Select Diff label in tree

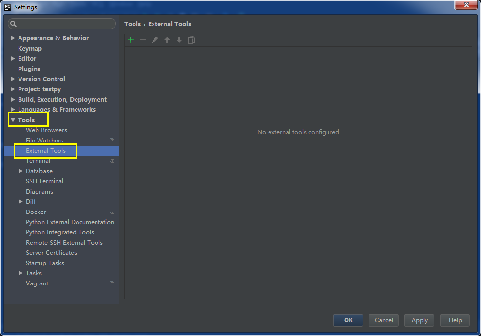[x=31, y=202]
